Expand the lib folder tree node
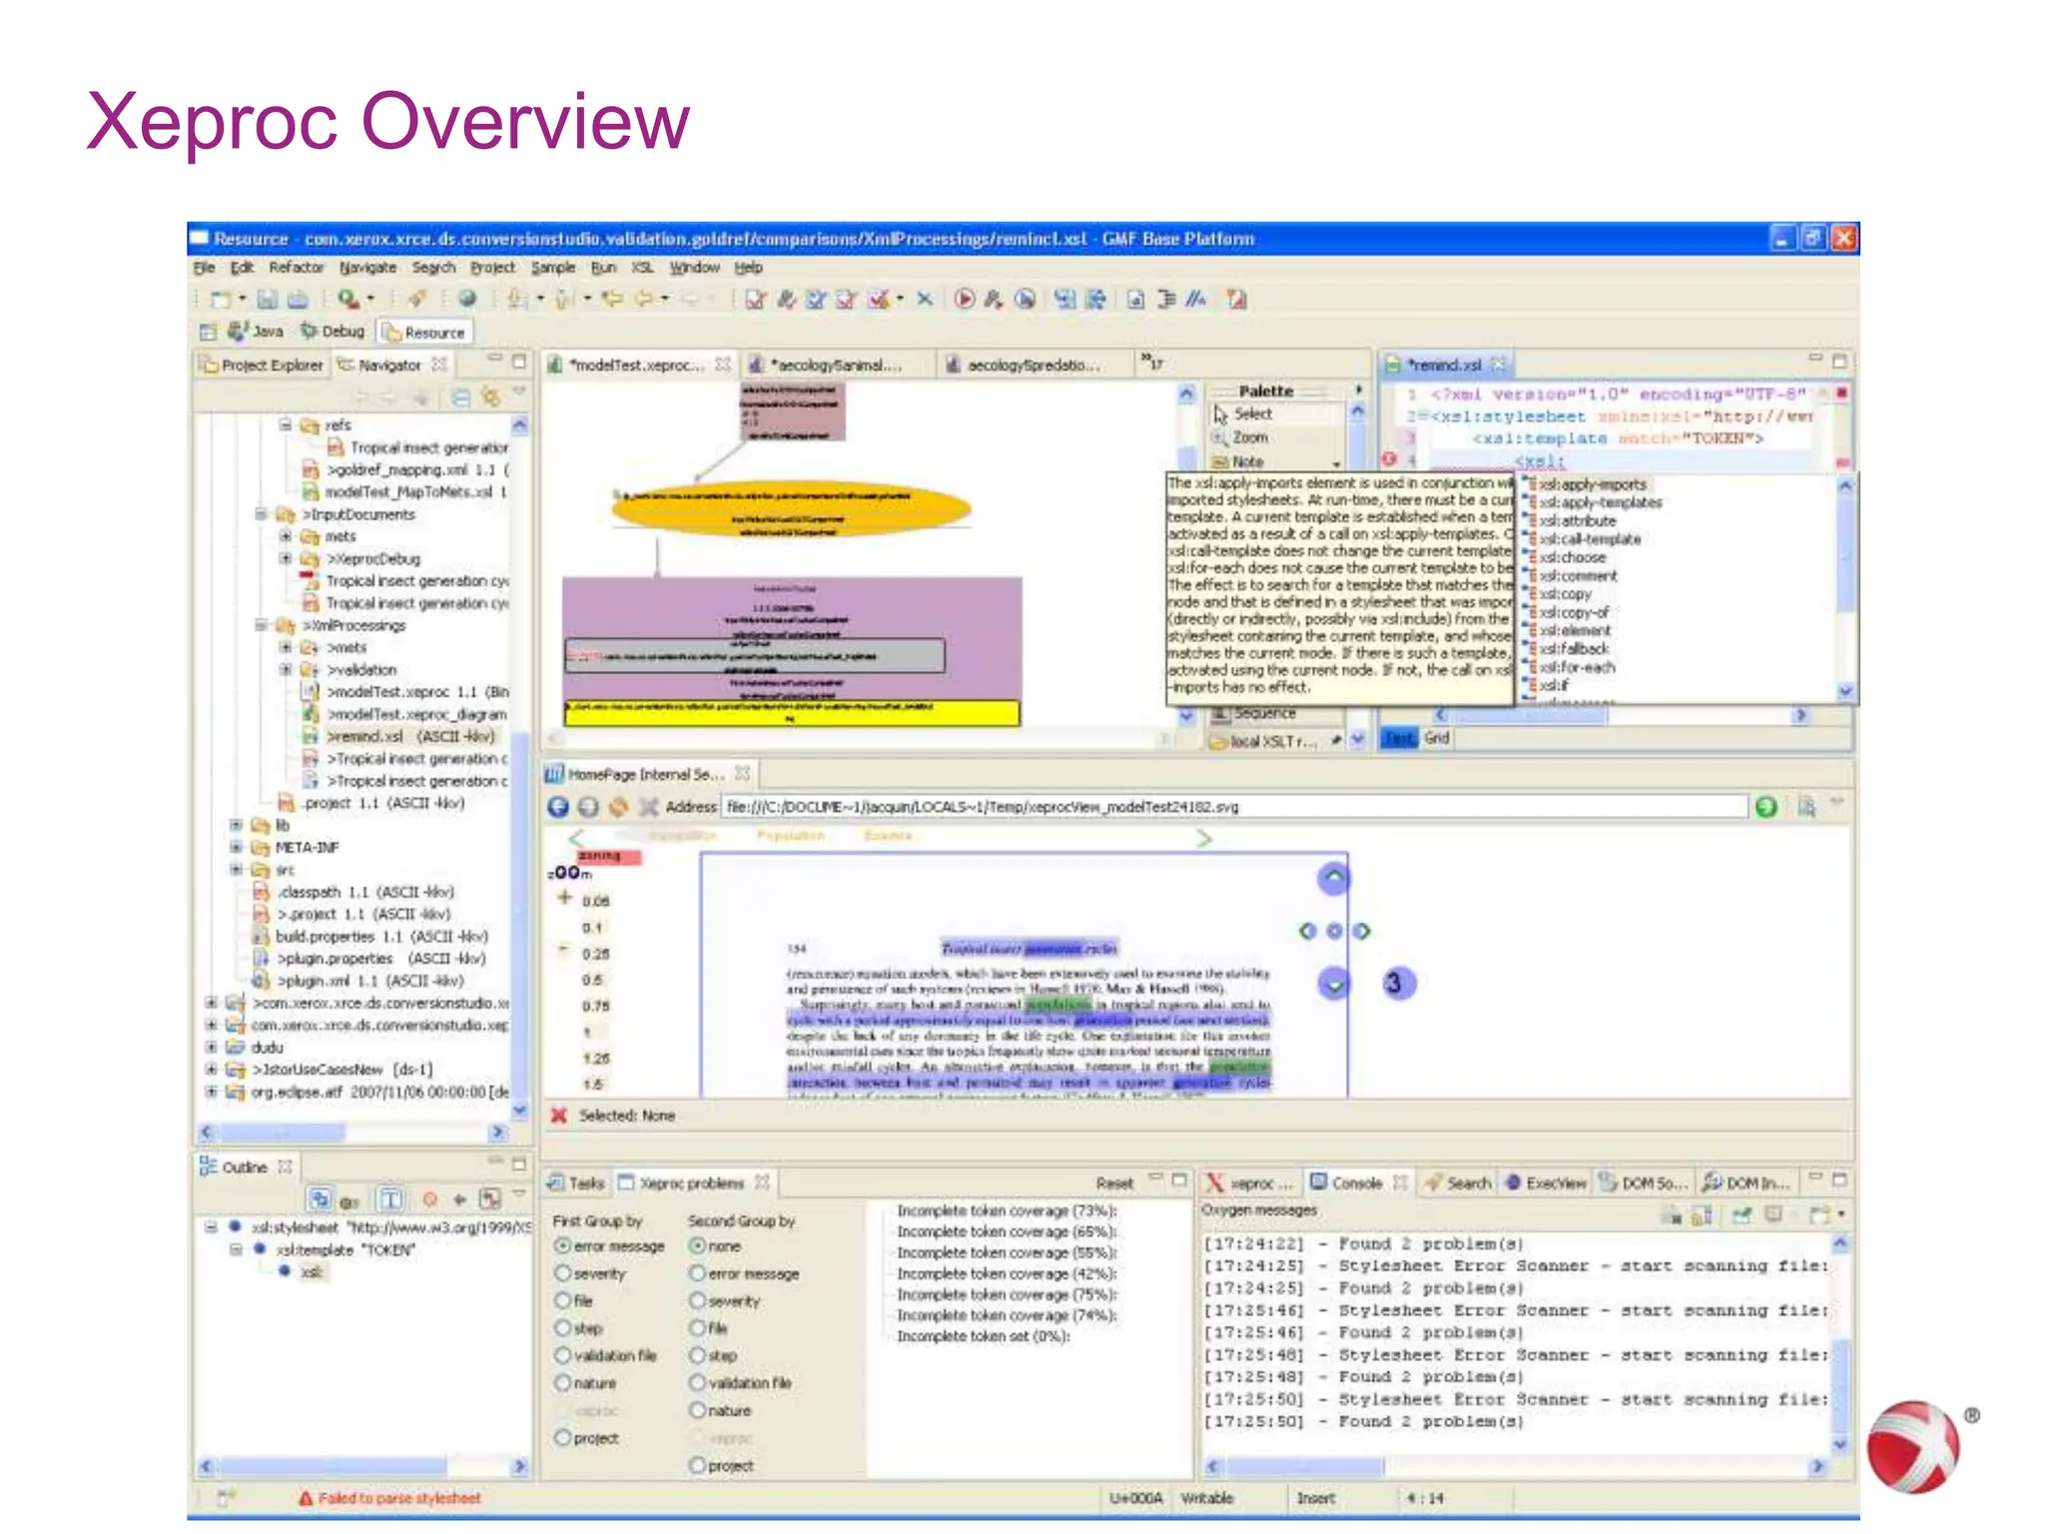This screenshot has height=1534, width=2045. [236, 825]
